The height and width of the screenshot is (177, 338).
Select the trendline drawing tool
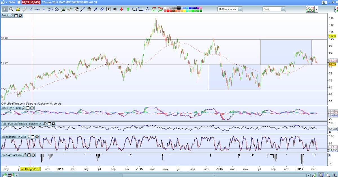pyautogui.click(x=30, y=9)
